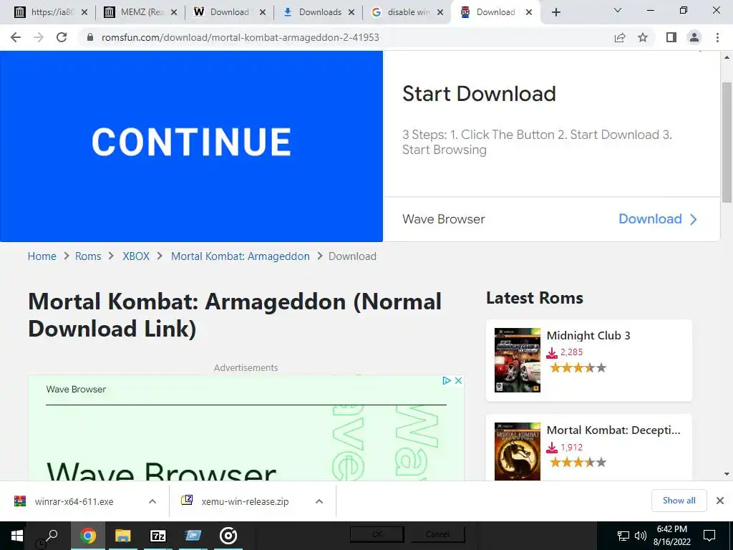Image resolution: width=733 pixels, height=550 pixels.
Task: Bookmark this page with the star icon
Action: click(643, 37)
